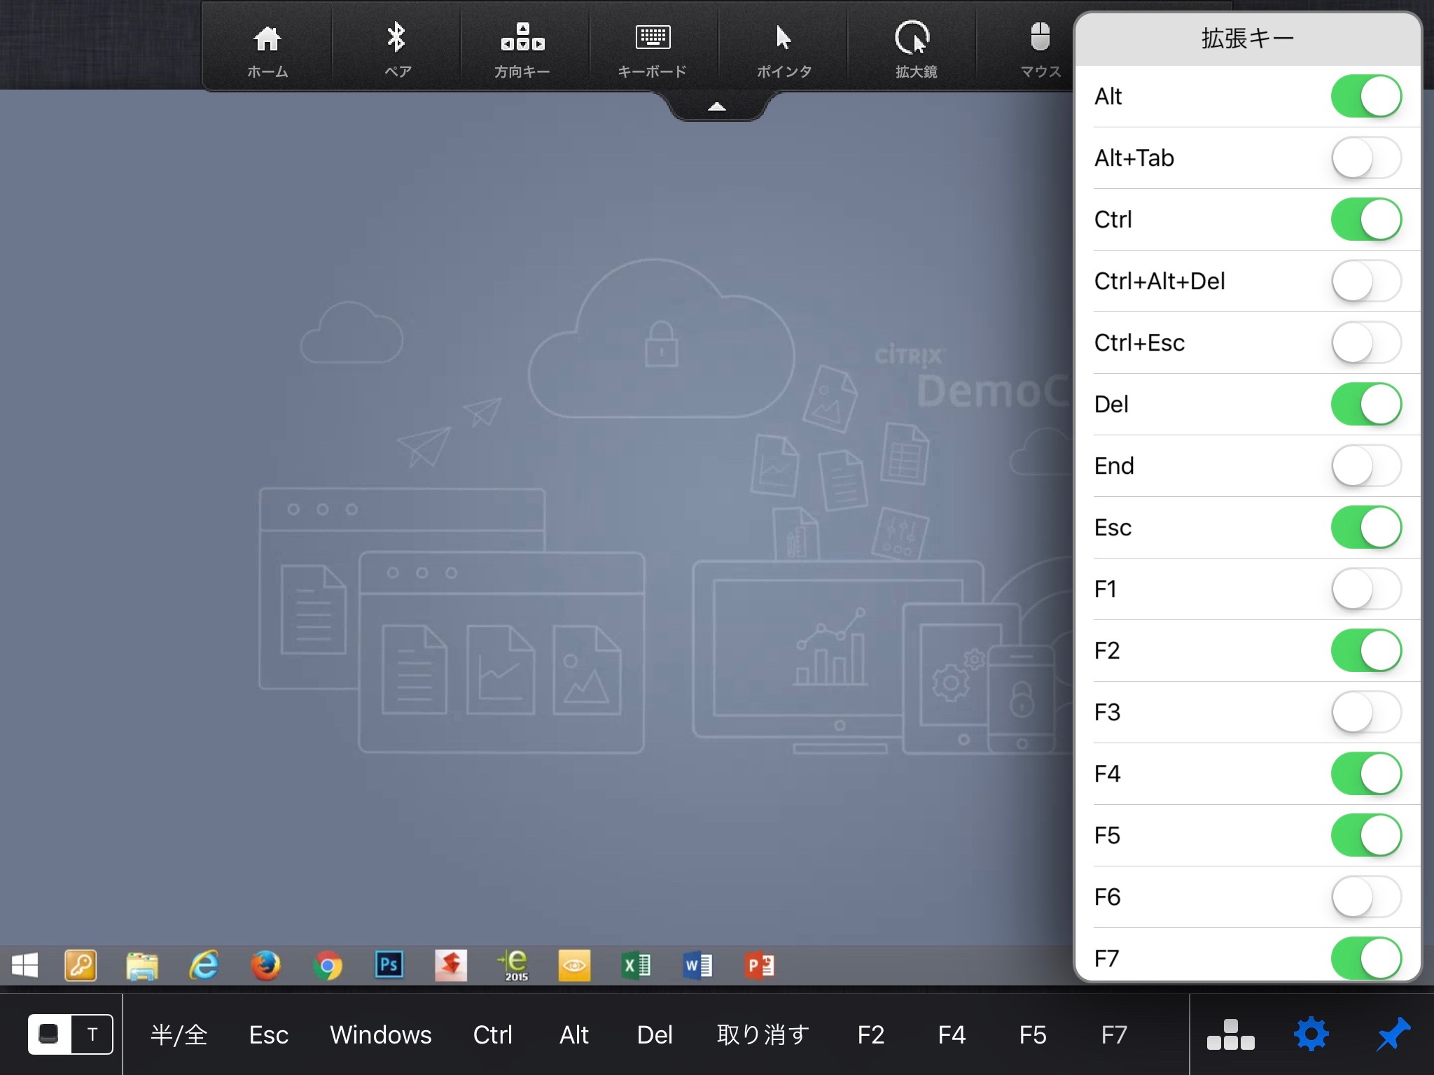The height and width of the screenshot is (1075, 1434).
Task: Click the blue pin icon
Action: coord(1392,1034)
